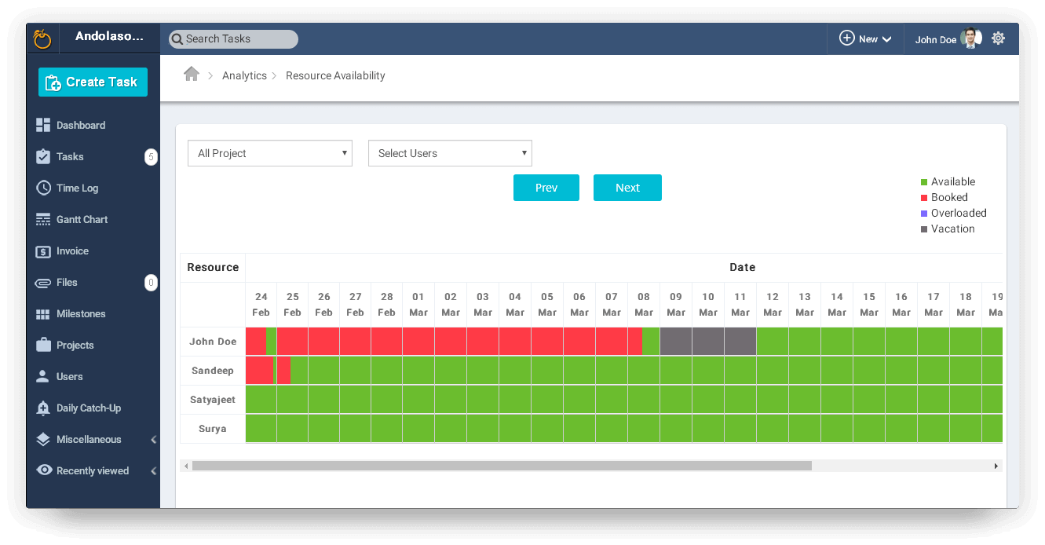Click the Andolasoft orange logo icon

[x=42, y=38]
